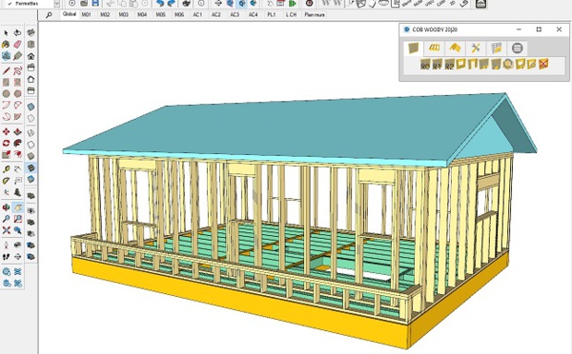Open COB WOODY floor joist tab
572x354 pixels.
tap(434, 49)
